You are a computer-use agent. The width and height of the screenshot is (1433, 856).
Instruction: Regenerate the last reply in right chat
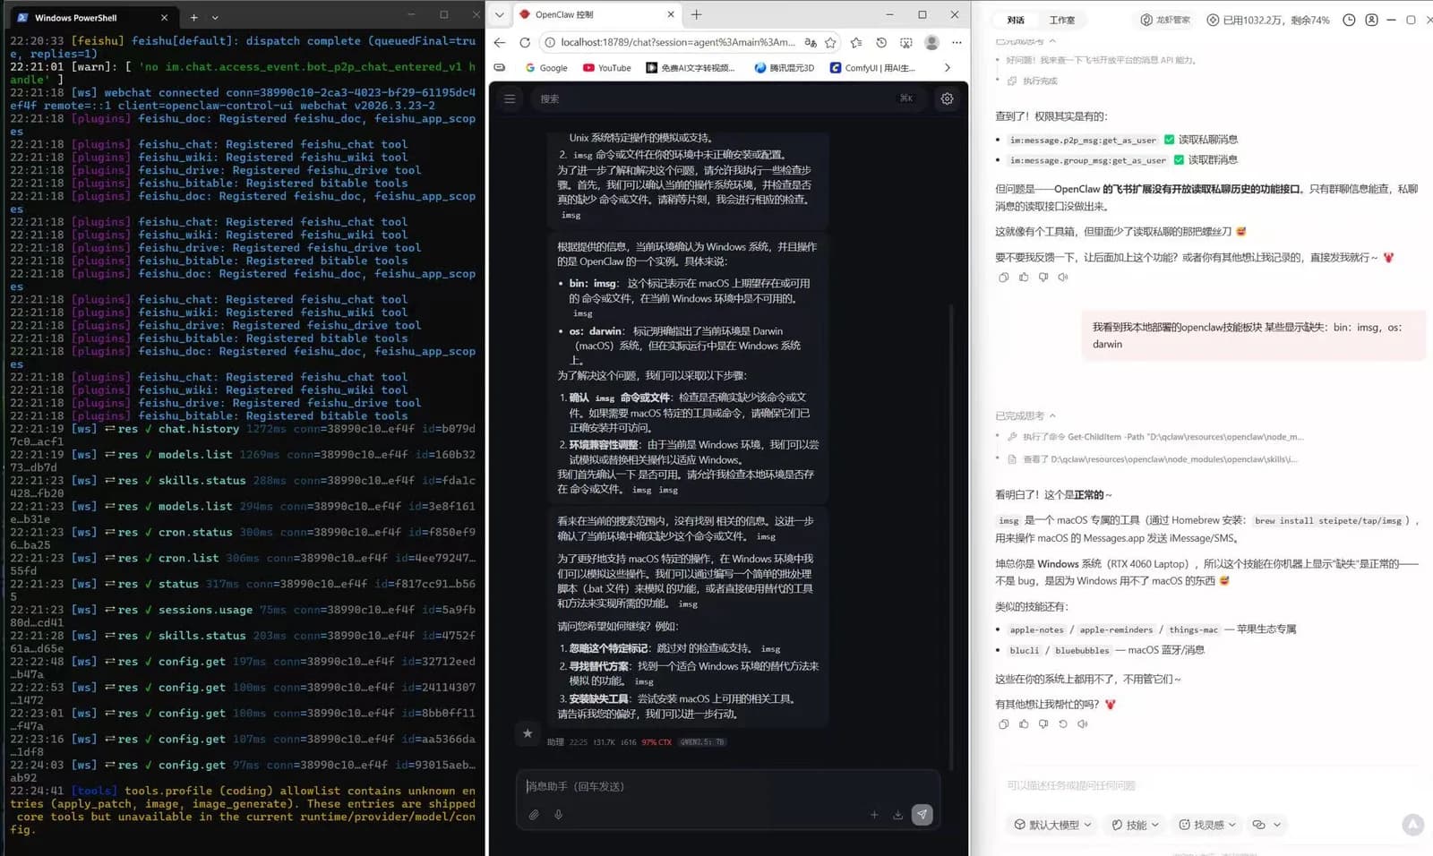click(x=1063, y=723)
